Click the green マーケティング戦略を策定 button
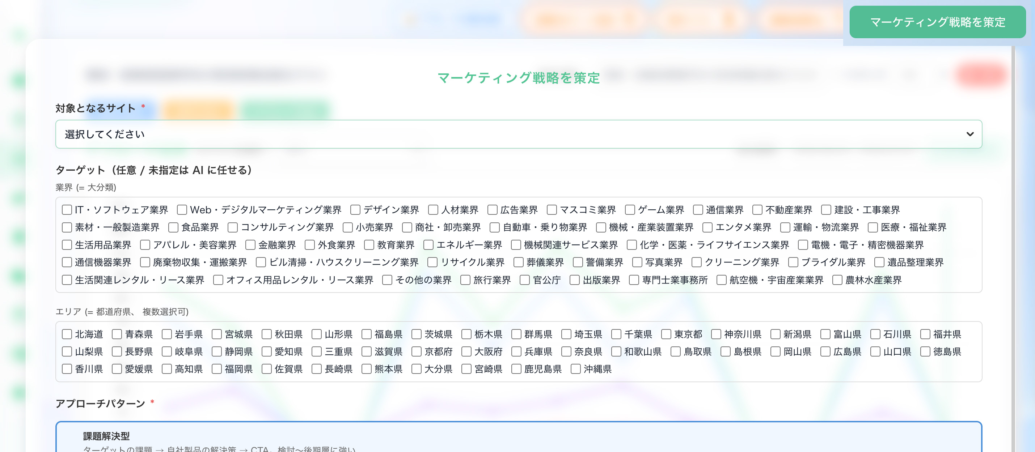This screenshot has width=1035, height=452. pyautogui.click(x=937, y=22)
